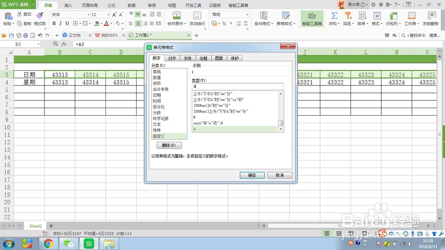Viewport: 445px width, 250px height.
Task: Click the Paste icon in ribbon
Action: (x=8, y=16)
